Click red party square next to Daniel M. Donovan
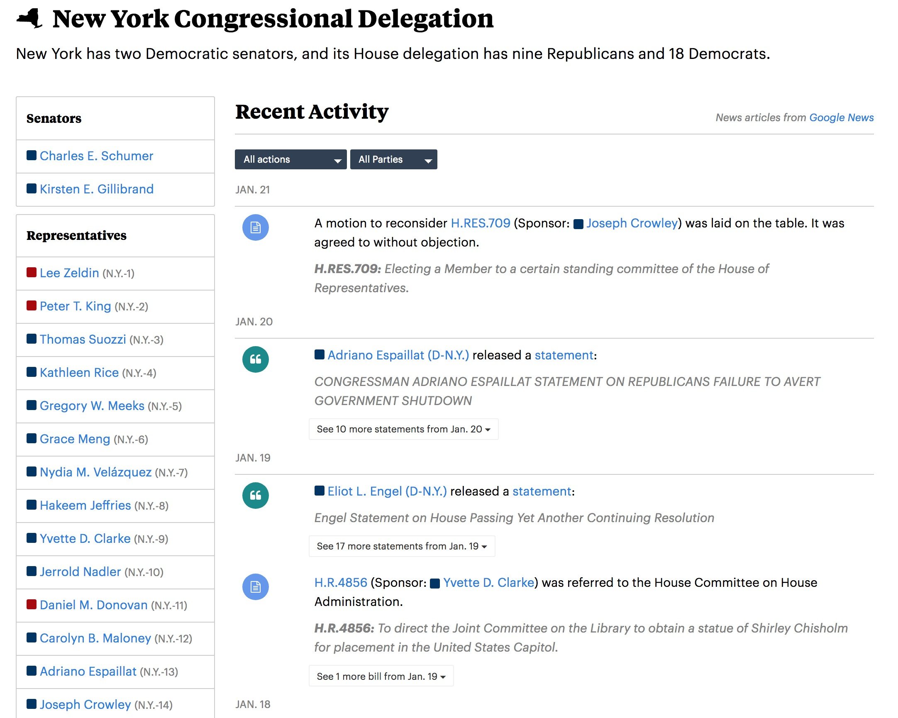Viewport: 898px width, 718px height. click(31, 605)
